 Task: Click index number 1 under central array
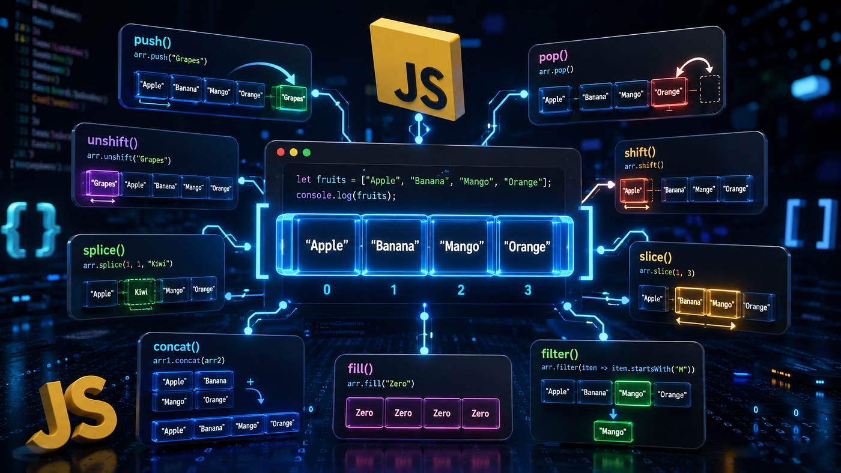point(393,290)
